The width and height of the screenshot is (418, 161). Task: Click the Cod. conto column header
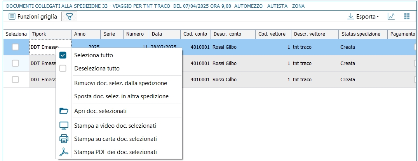[x=195, y=34]
